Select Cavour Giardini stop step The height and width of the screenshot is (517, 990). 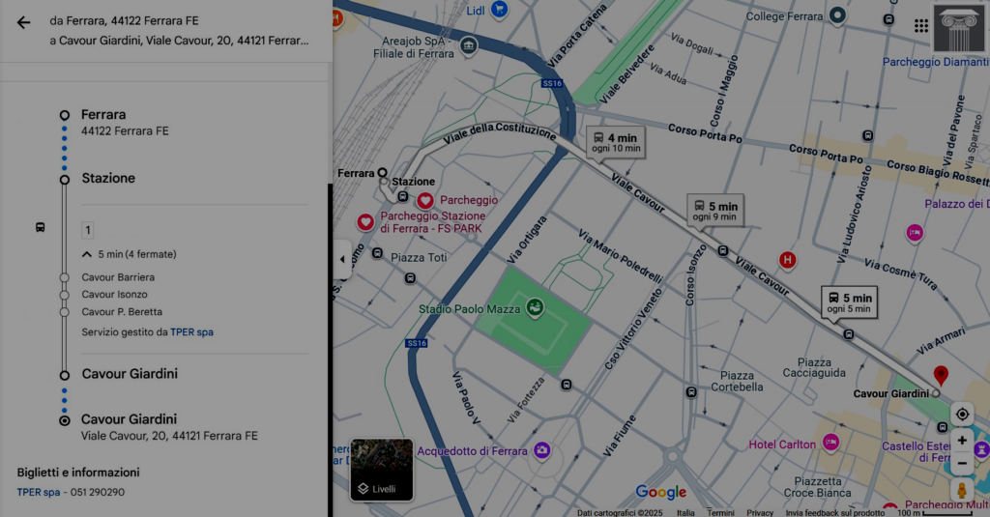130,374
